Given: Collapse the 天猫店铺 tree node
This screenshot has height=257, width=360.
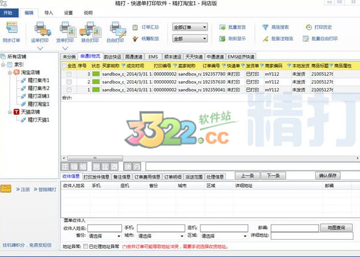Looking at the screenshot, I should point(10,112).
